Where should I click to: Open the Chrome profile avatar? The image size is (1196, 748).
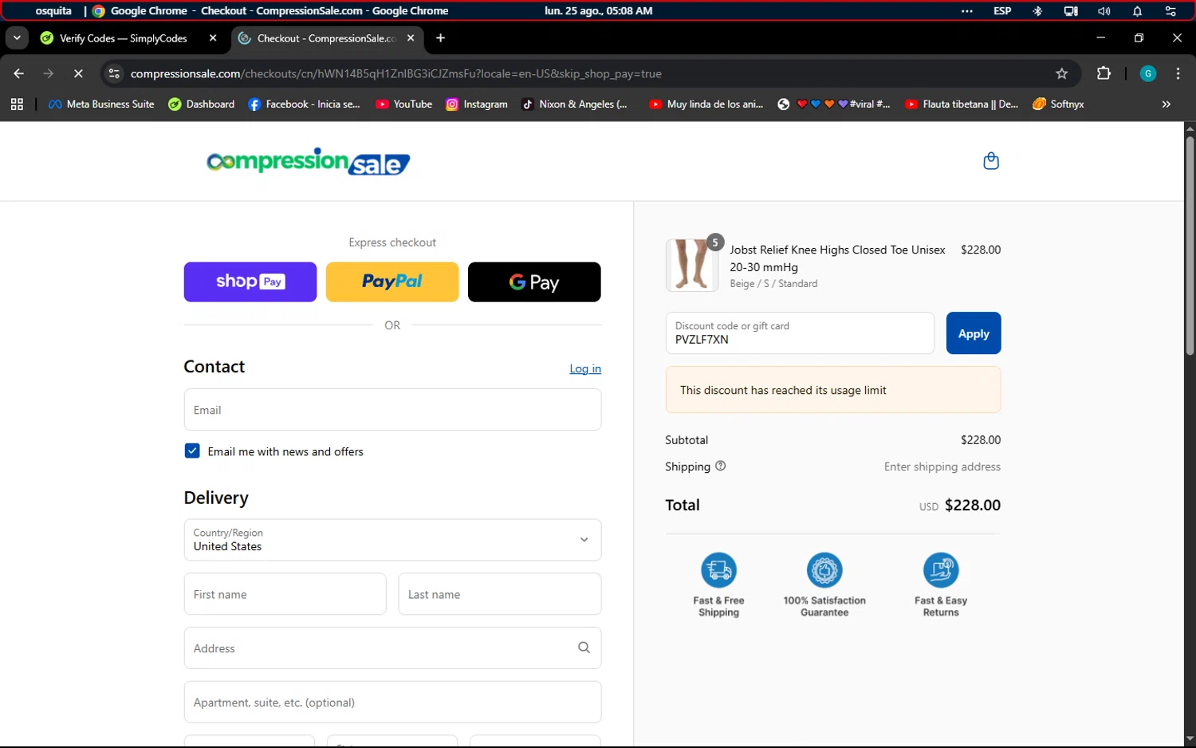tap(1148, 73)
